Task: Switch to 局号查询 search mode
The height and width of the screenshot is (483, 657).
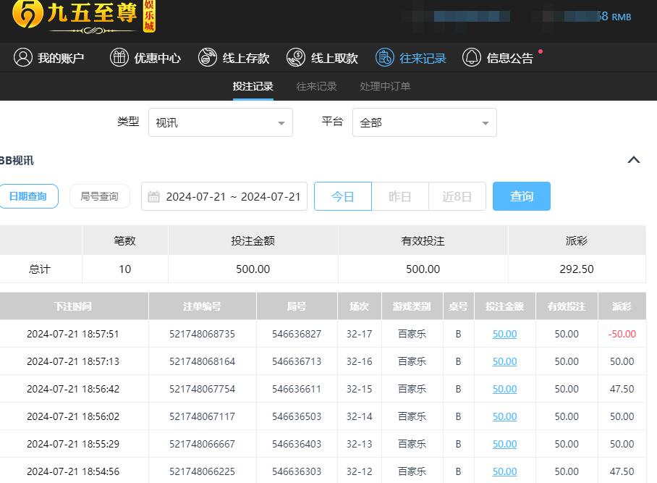Action: [99, 196]
